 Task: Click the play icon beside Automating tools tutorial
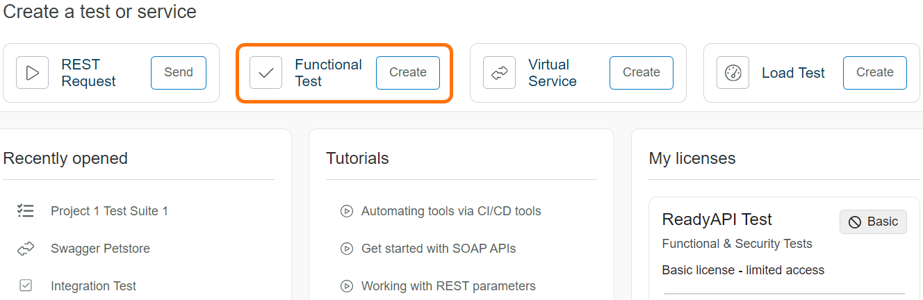click(346, 211)
